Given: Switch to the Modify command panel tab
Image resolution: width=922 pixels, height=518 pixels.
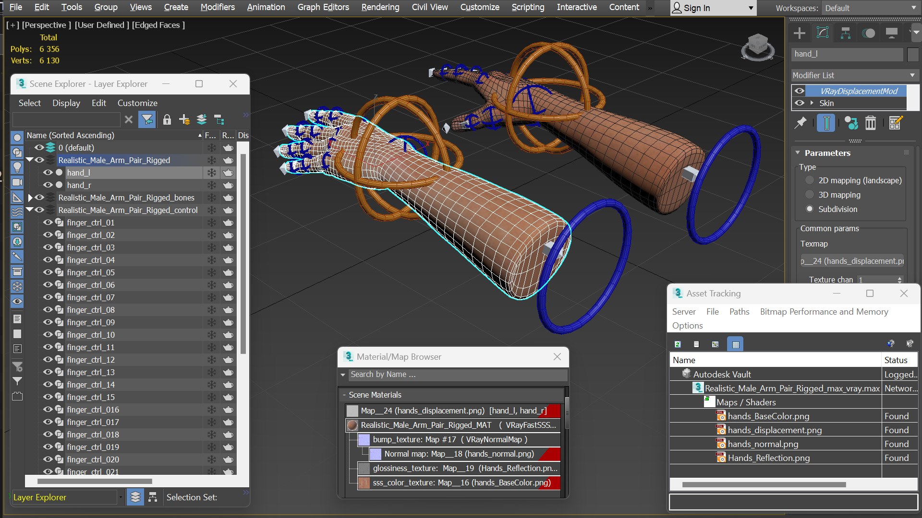Looking at the screenshot, I should click(823, 33).
